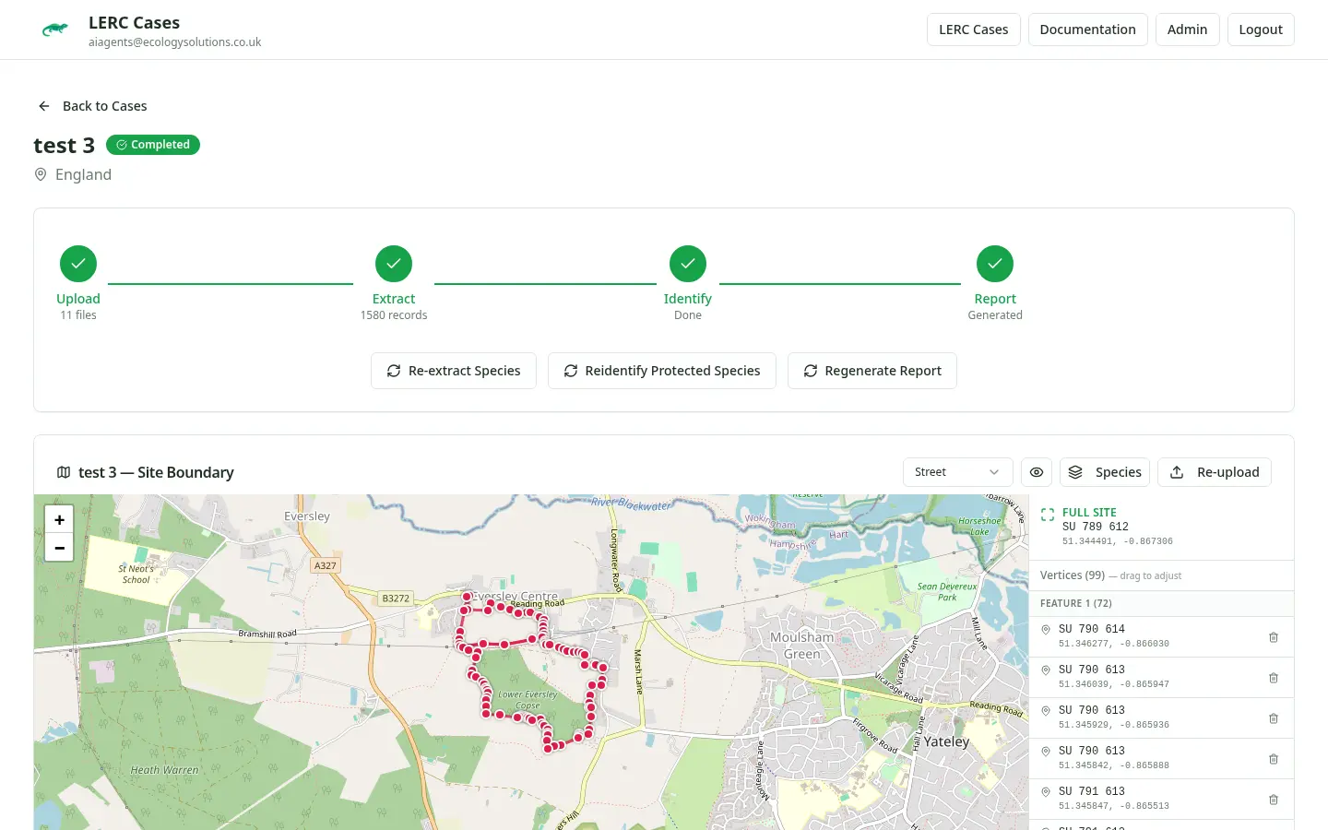Delete vertex SU 790 614
Image resolution: width=1328 pixels, height=830 pixels.
tap(1274, 637)
